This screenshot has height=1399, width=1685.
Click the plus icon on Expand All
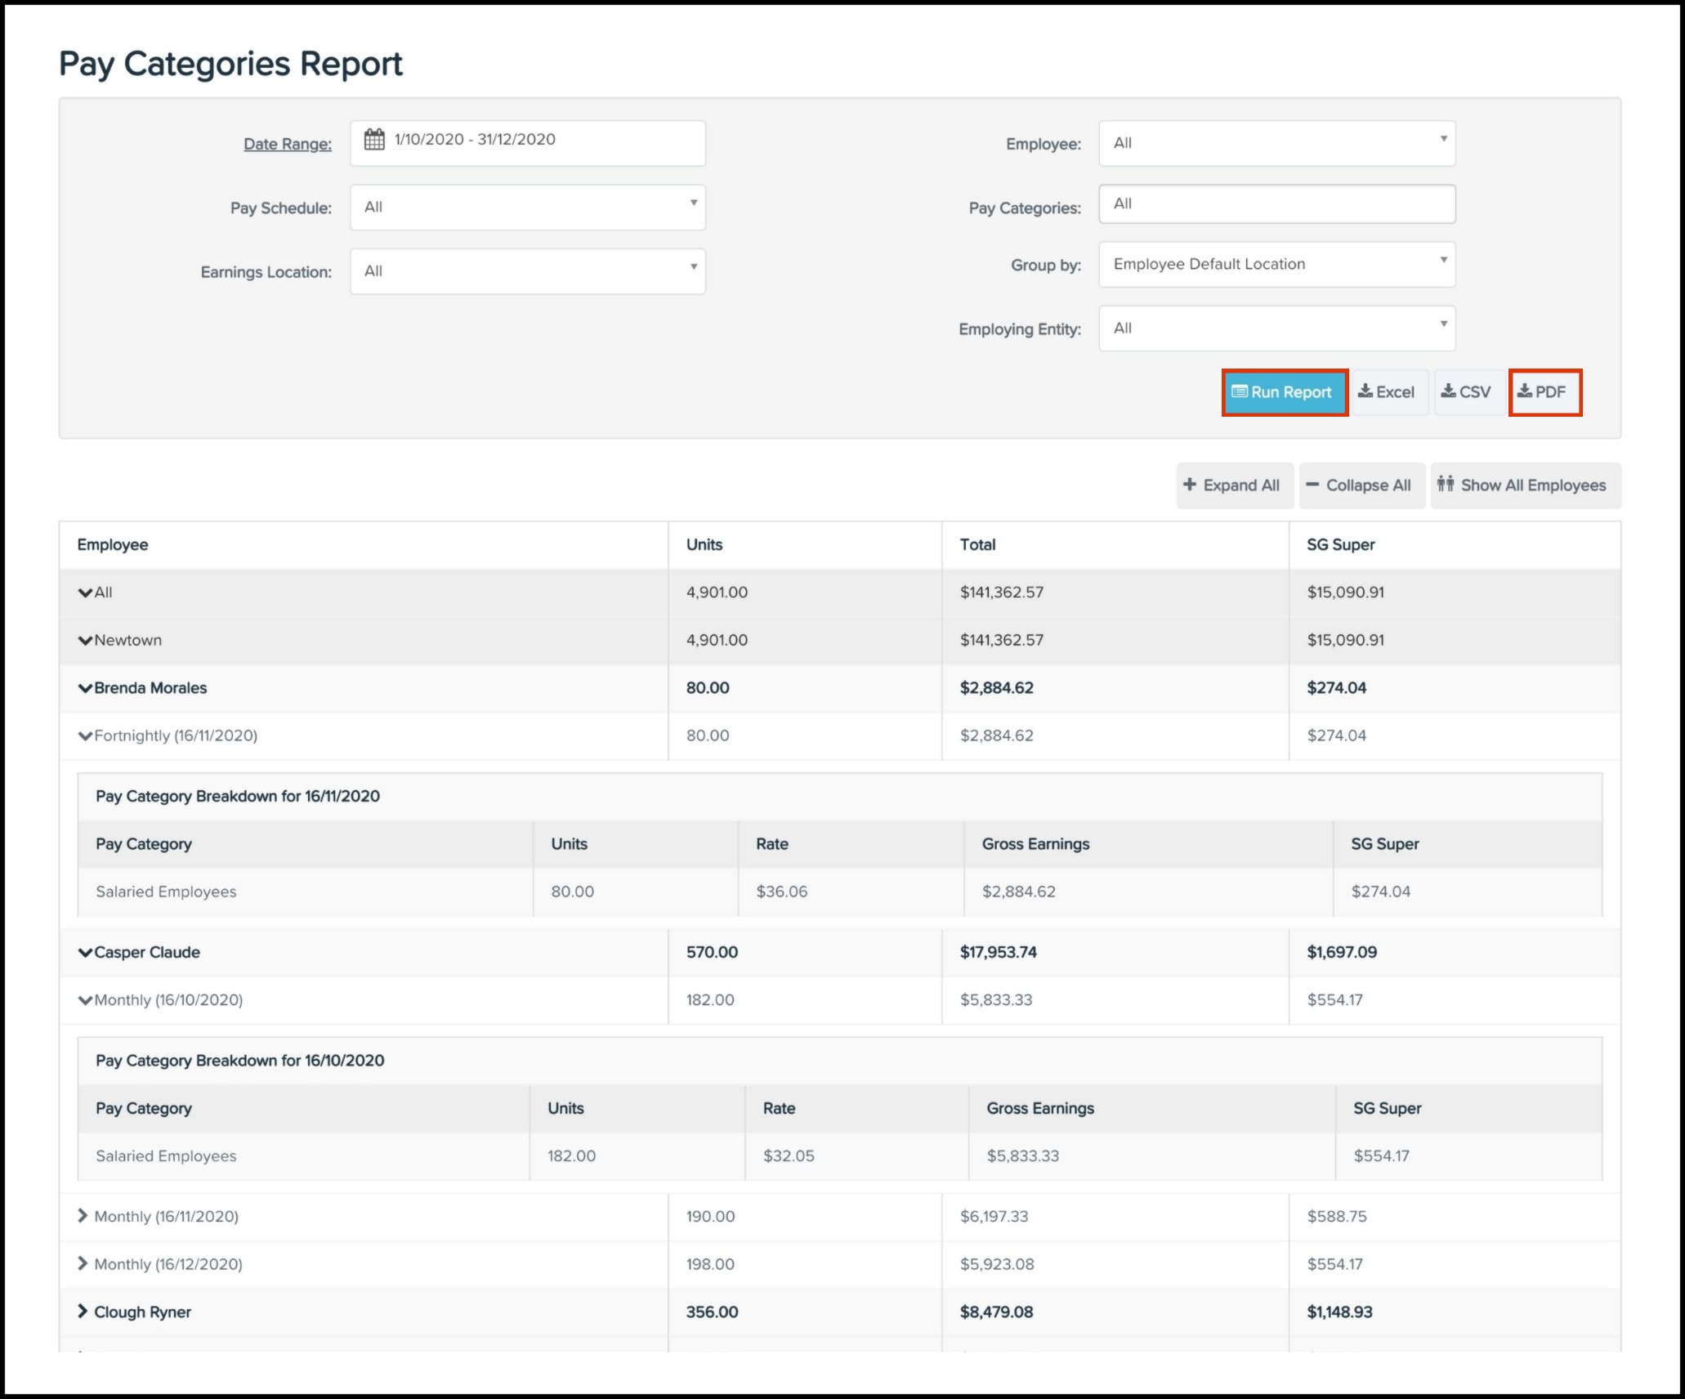pos(1190,485)
